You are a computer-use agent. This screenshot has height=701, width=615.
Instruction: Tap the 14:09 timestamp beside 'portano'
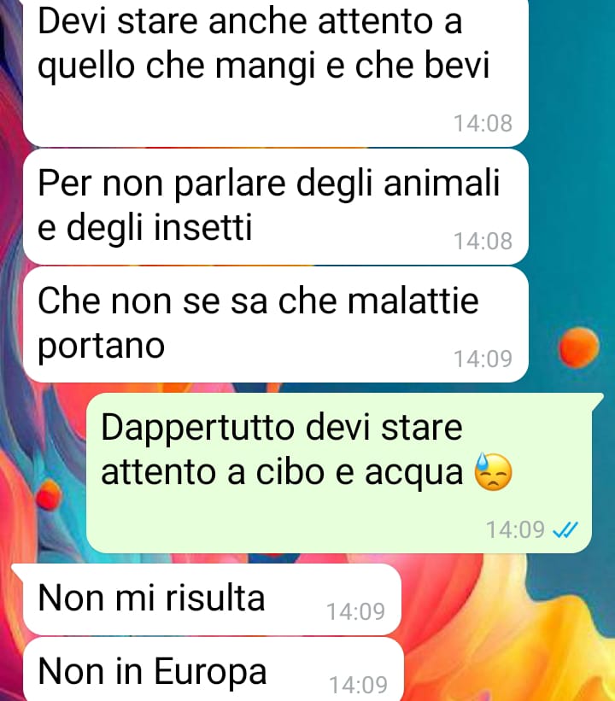(483, 359)
